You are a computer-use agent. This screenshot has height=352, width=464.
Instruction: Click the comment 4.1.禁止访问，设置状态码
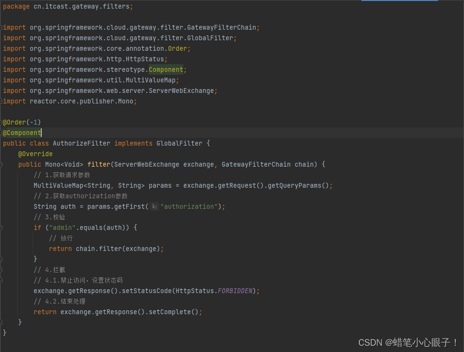[x=78, y=281]
